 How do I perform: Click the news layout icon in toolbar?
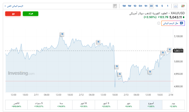pyautogui.click(x=115, y=6)
